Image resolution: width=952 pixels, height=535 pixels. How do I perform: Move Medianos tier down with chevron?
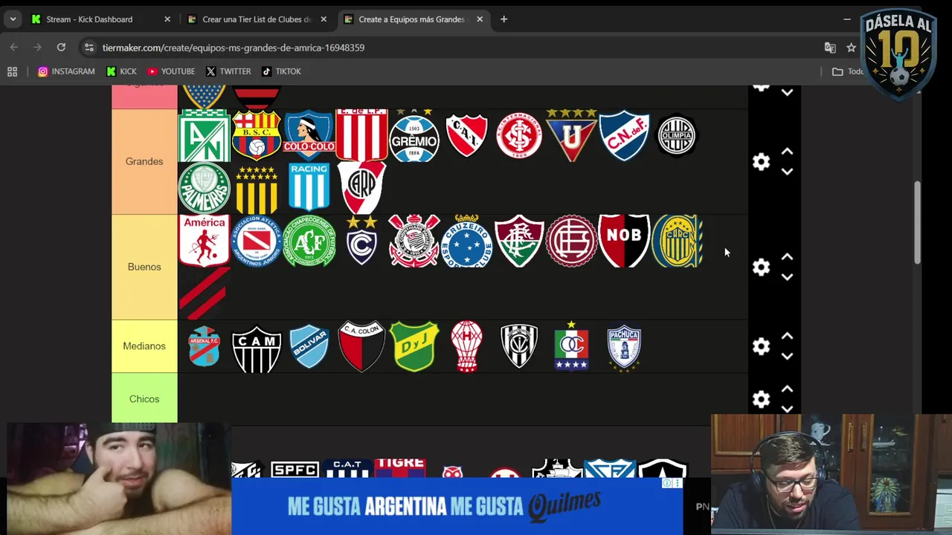pos(787,356)
